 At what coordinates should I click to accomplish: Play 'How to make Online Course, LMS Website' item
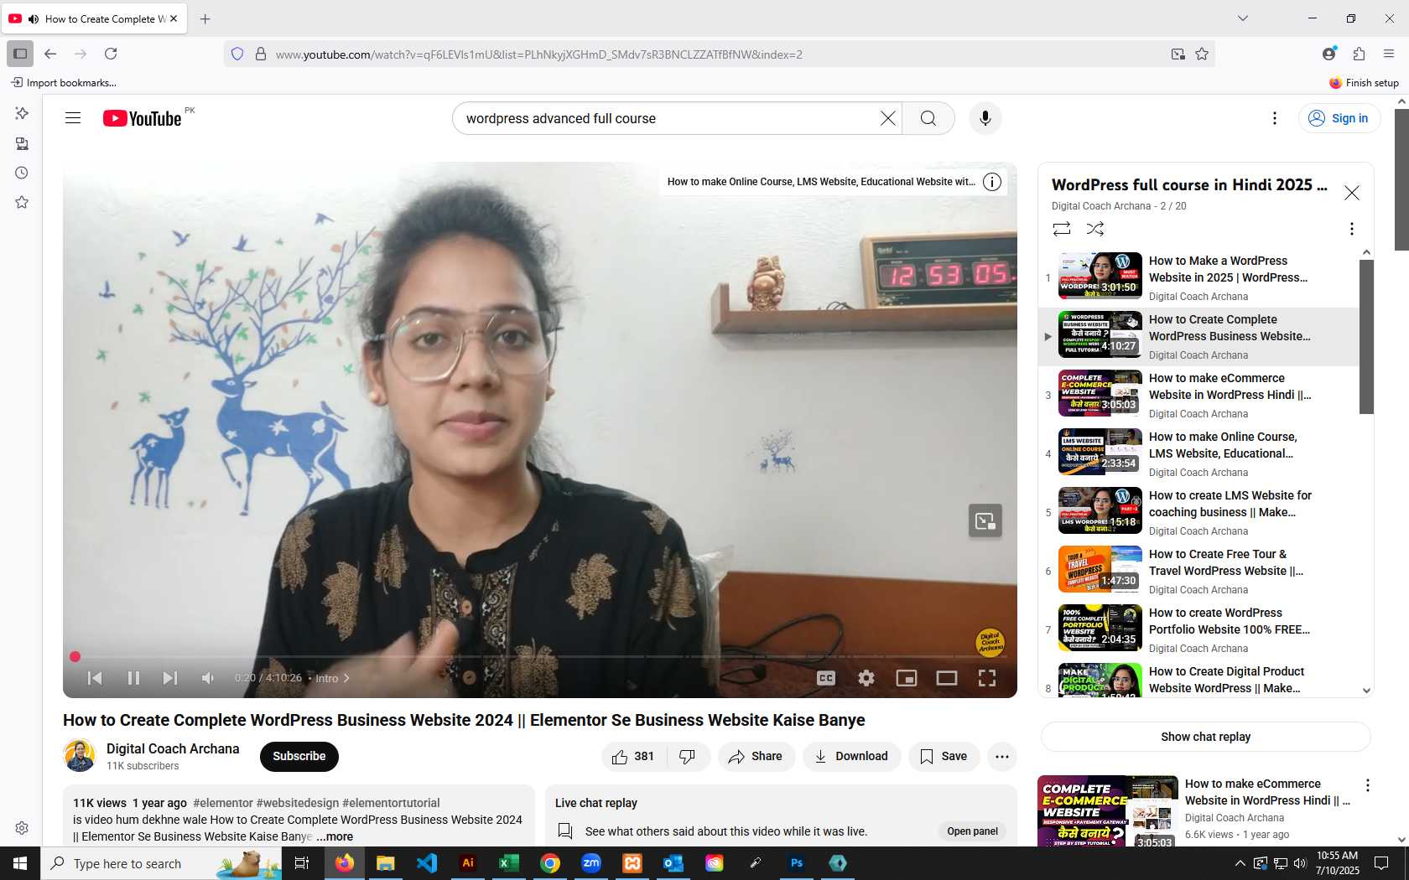(1199, 453)
